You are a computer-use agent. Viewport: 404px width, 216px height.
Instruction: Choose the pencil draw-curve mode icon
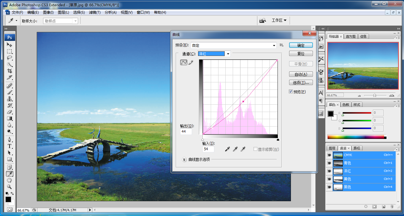[191, 63]
